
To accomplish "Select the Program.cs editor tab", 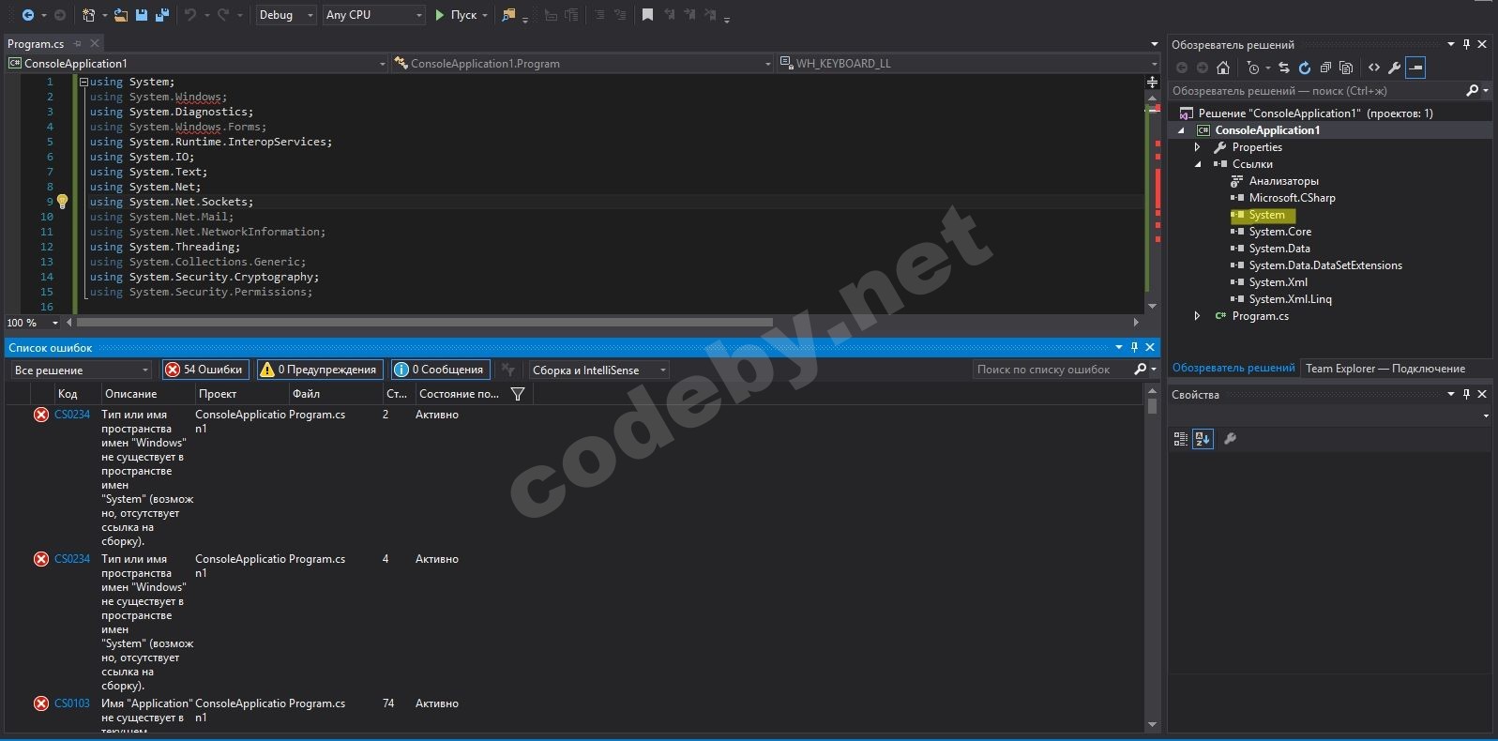I will tap(36, 43).
